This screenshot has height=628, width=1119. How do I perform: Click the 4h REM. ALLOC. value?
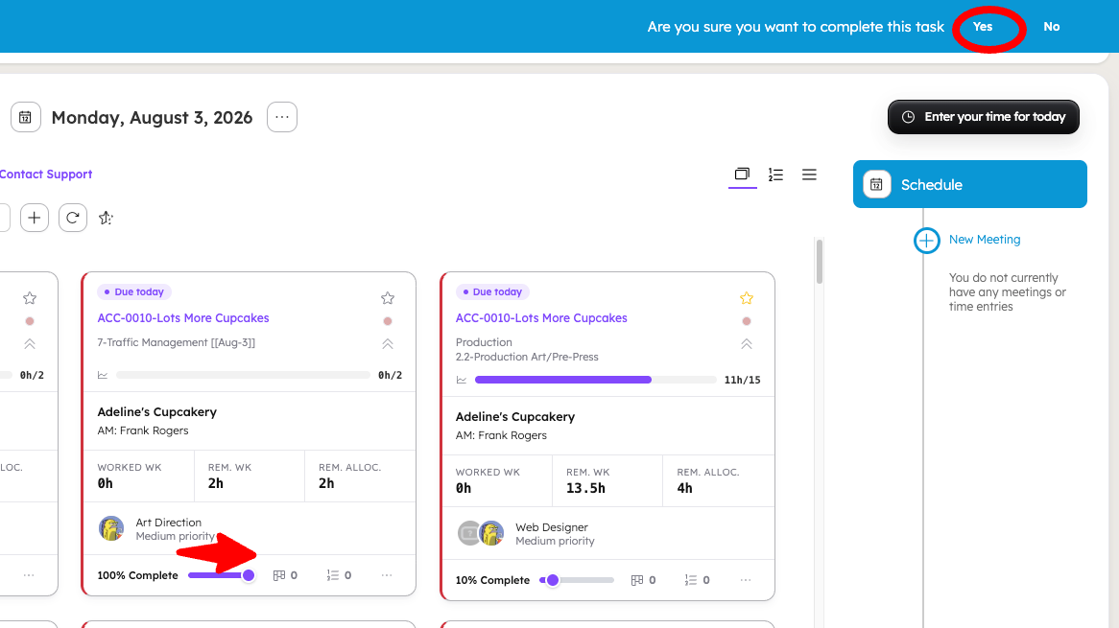click(x=685, y=488)
